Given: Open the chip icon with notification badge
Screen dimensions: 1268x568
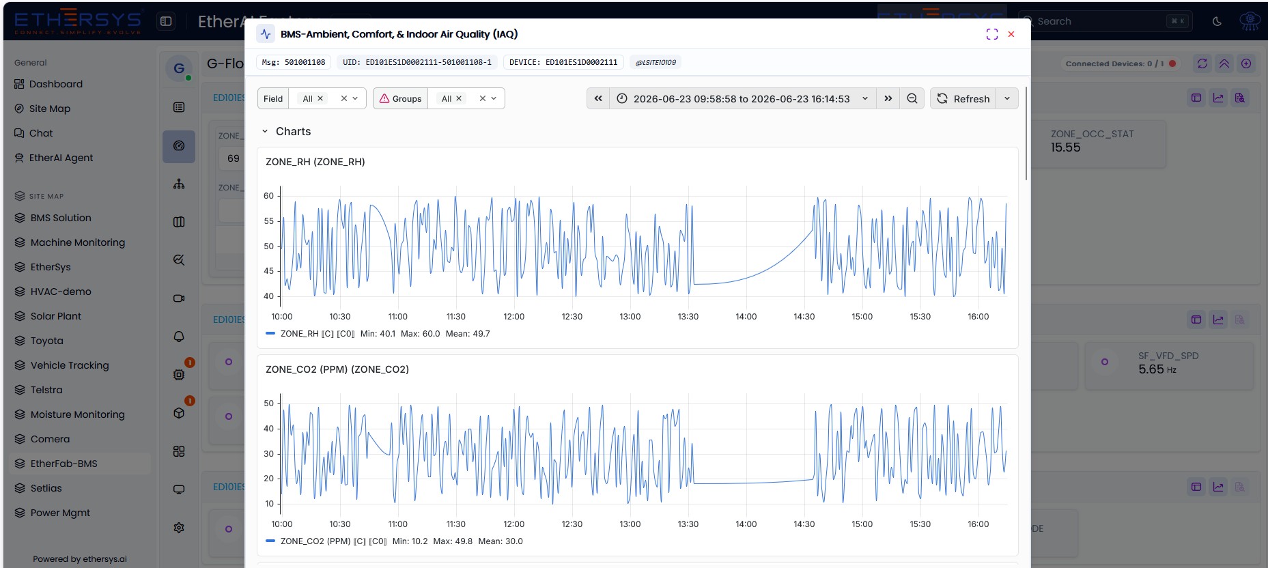Looking at the screenshot, I should click(179, 375).
